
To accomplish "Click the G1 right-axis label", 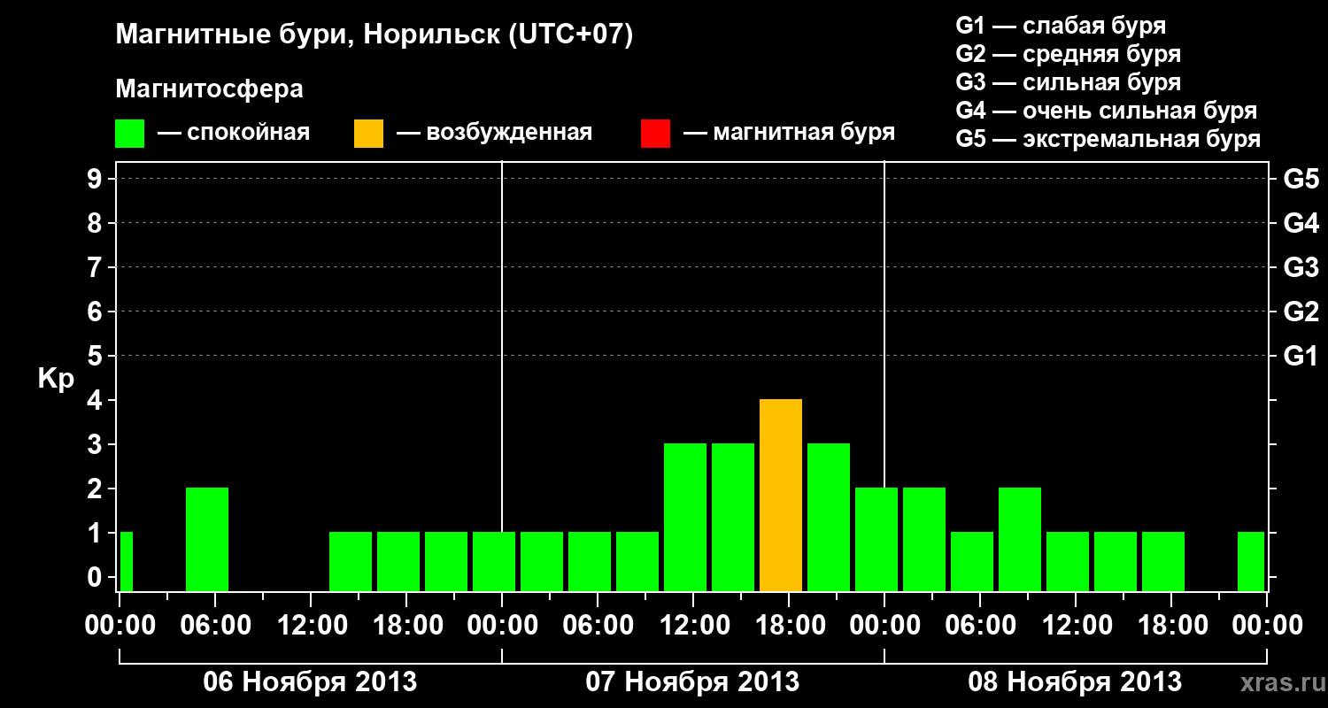I will (1301, 356).
